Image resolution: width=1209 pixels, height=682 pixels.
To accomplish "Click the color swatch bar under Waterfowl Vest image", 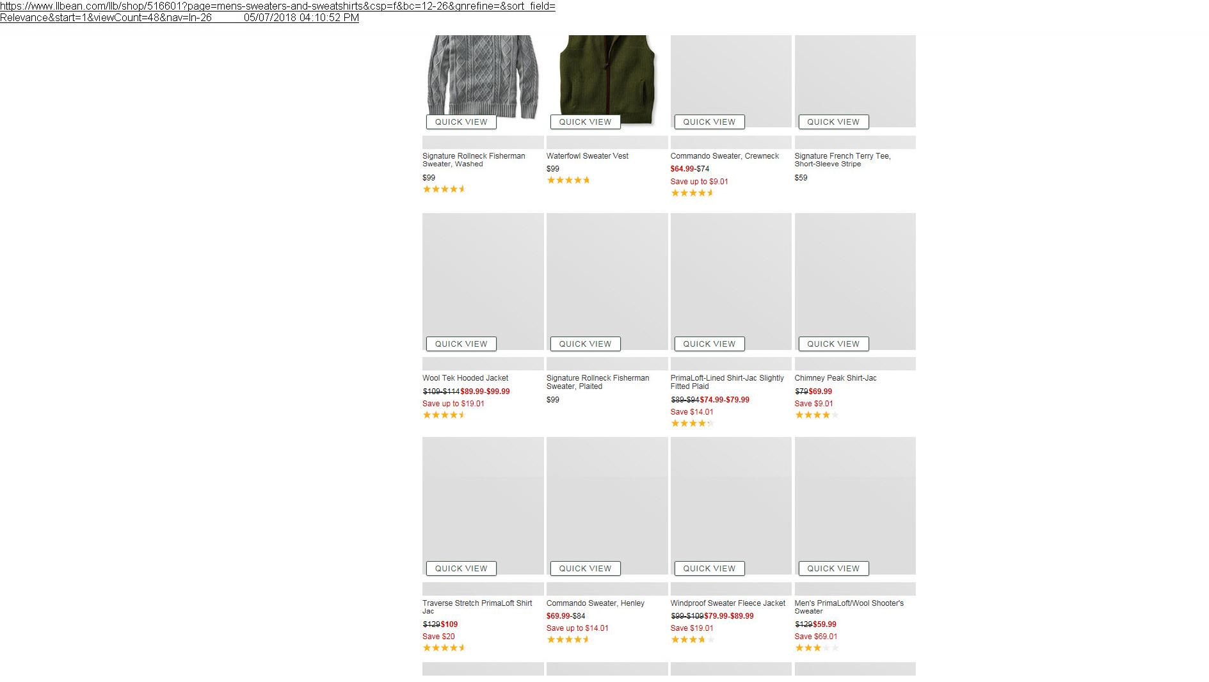I will coord(606,143).
